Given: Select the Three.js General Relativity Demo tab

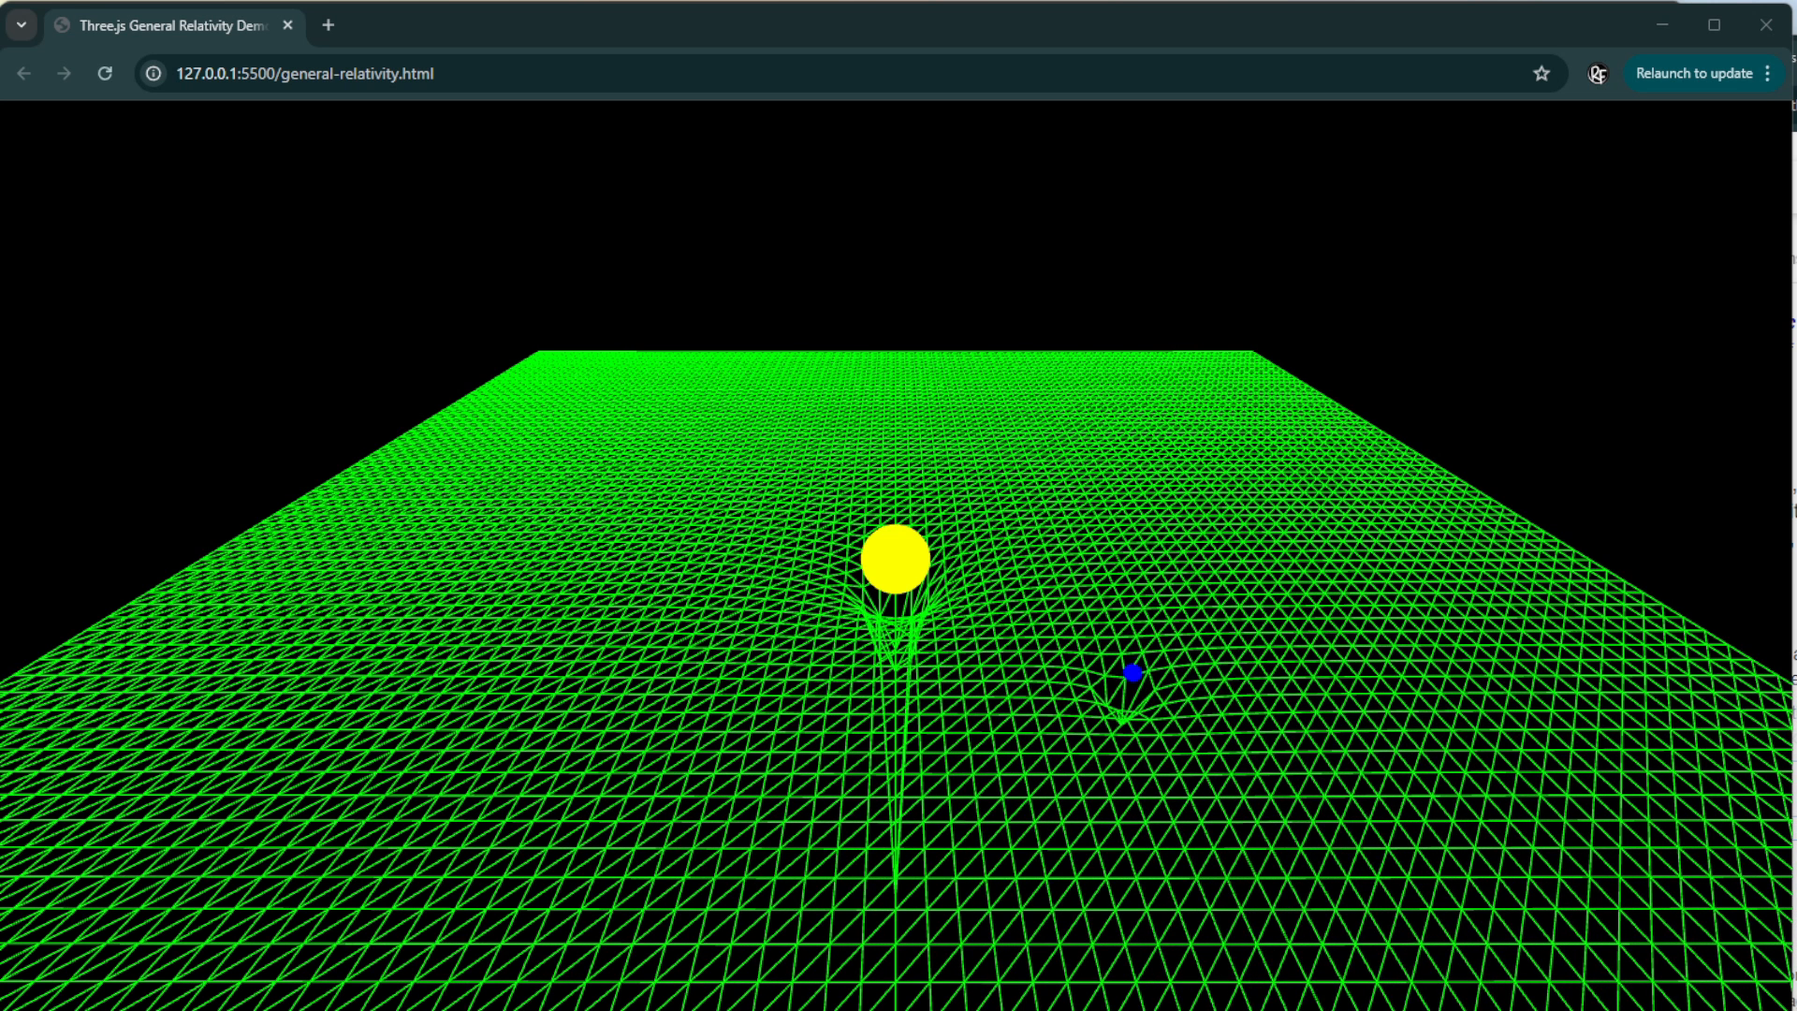Looking at the screenshot, I should click(173, 25).
